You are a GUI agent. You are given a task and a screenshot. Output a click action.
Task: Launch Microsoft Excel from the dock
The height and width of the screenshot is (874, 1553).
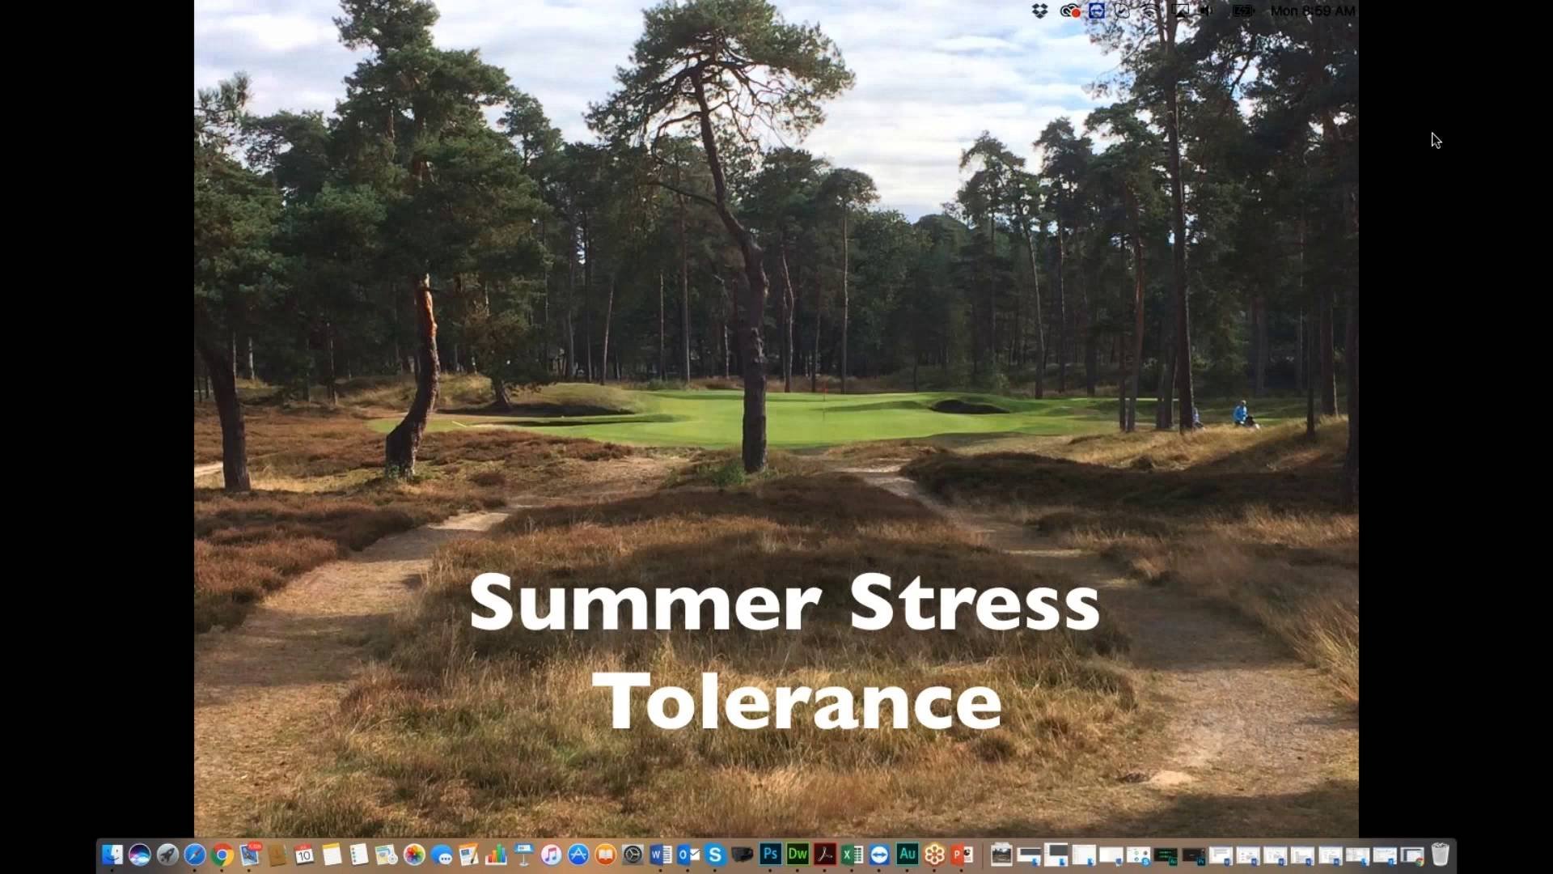coord(852,855)
